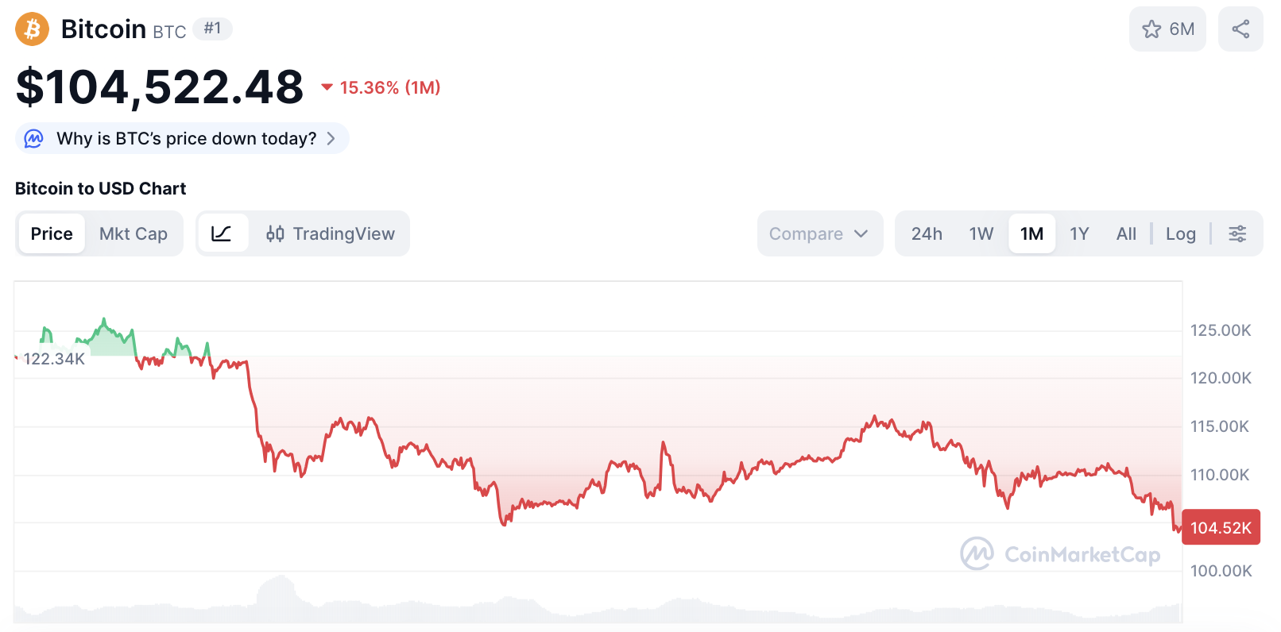This screenshot has height=632, width=1281.
Task: Click the star watchlist icon
Action: (1151, 29)
